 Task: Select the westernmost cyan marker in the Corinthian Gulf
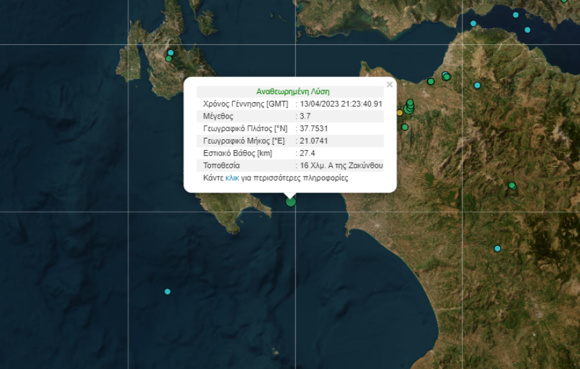click(x=473, y=23)
